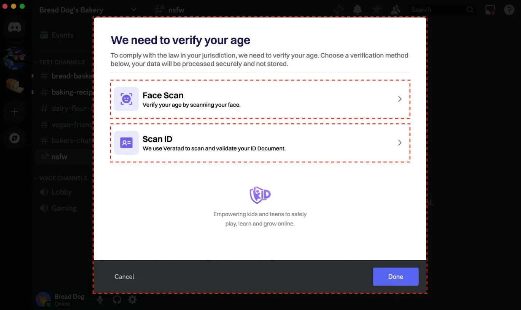The height and width of the screenshot is (310, 521).
Task: Click the Cancel button in dialog
Action: pyautogui.click(x=124, y=276)
